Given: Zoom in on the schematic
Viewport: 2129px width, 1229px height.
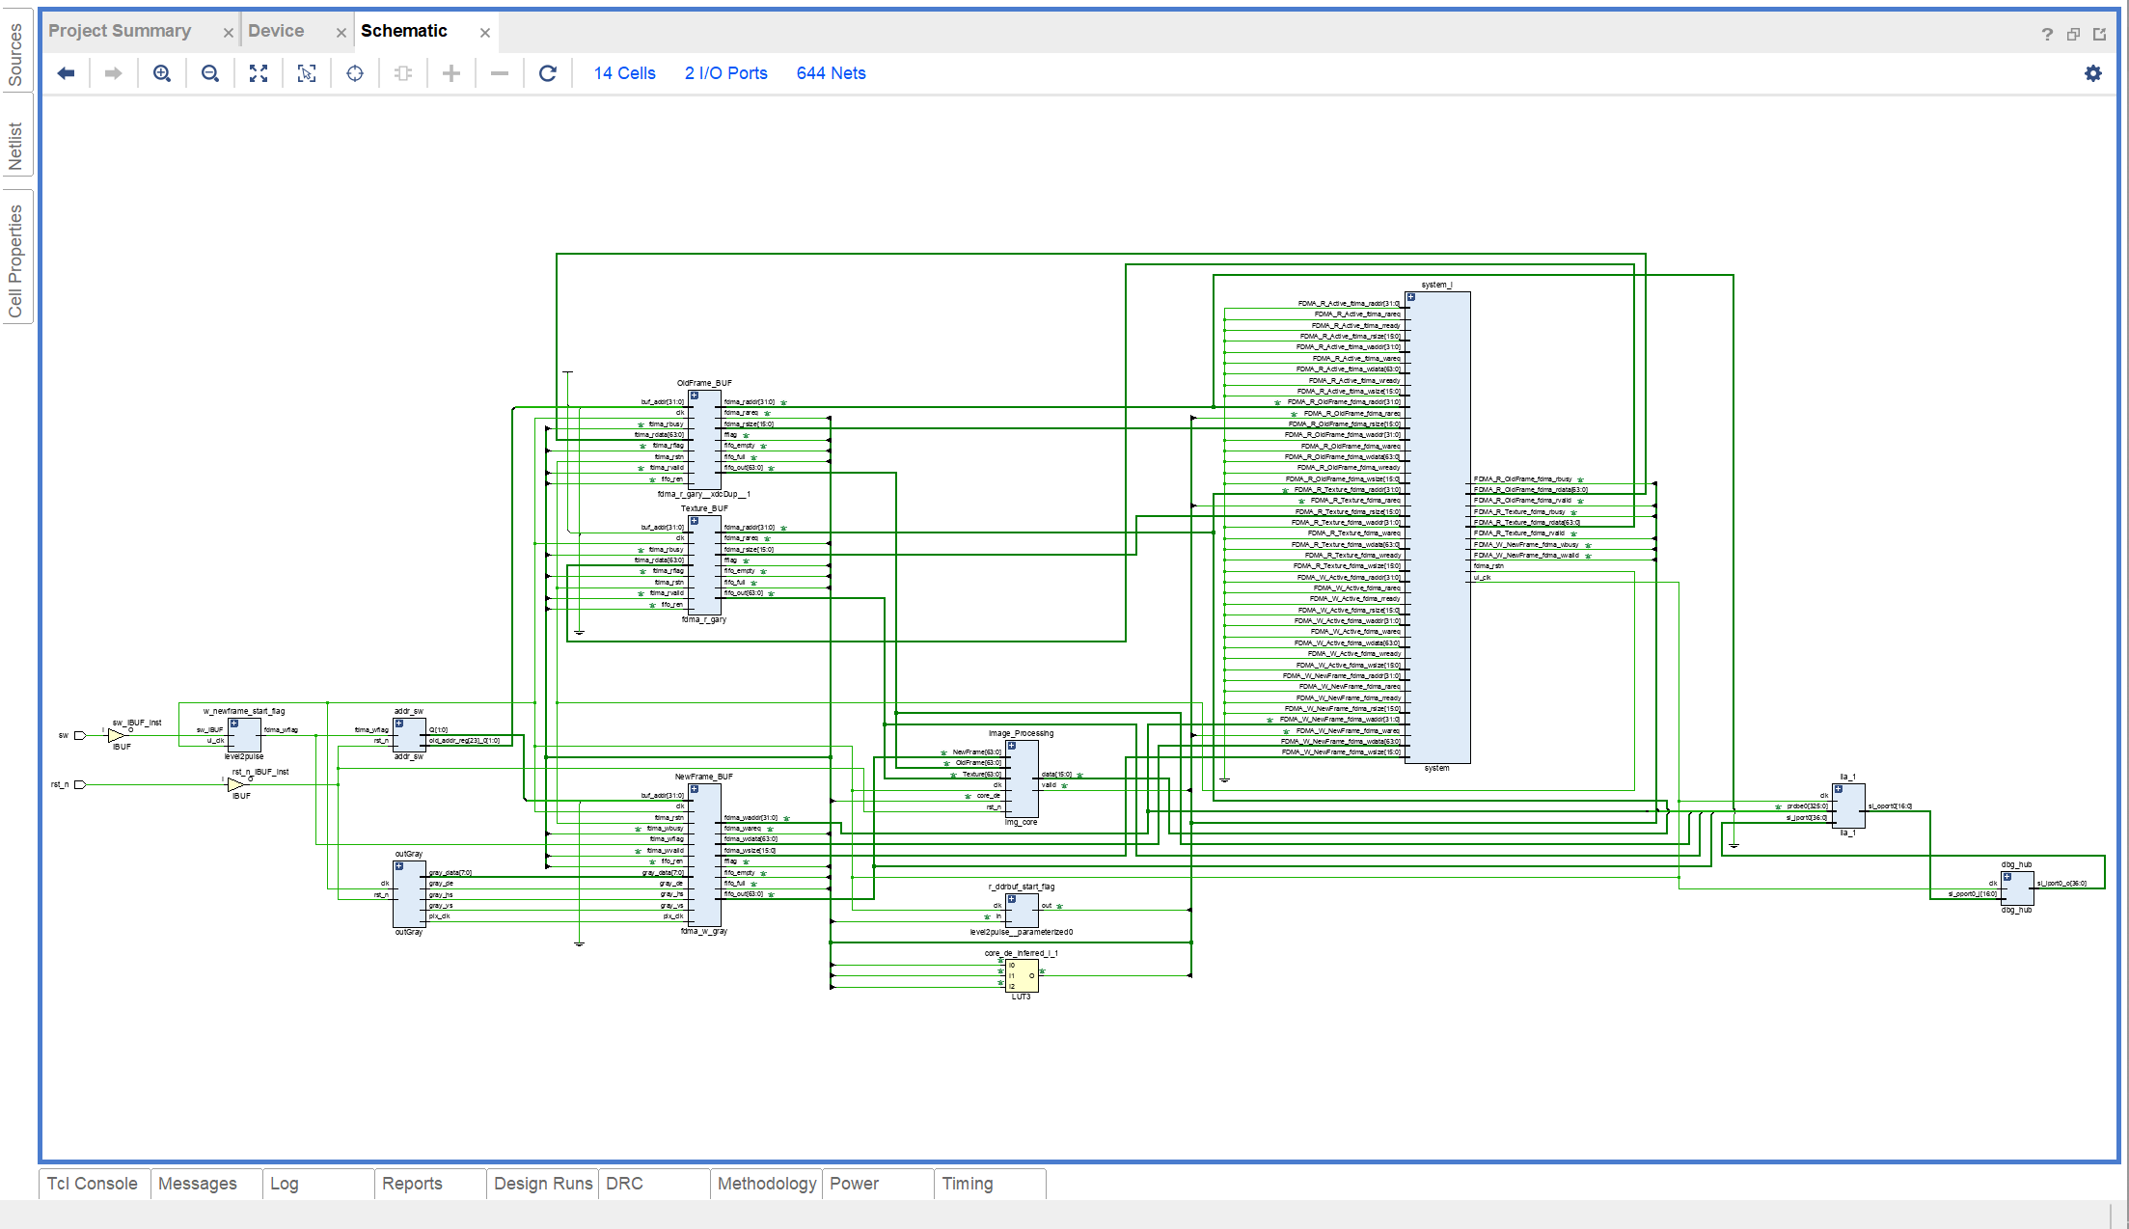Looking at the screenshot, I should click(162, 73).
